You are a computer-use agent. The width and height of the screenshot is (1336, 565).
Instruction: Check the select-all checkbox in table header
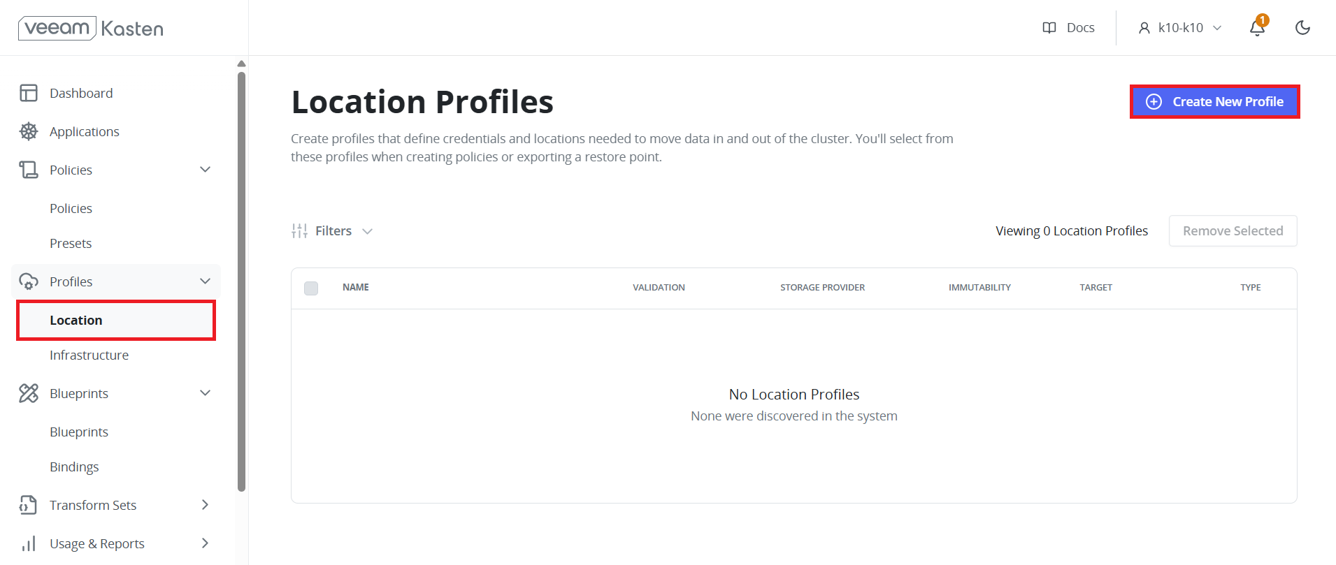pyautogui.click(x=311, y=288)
